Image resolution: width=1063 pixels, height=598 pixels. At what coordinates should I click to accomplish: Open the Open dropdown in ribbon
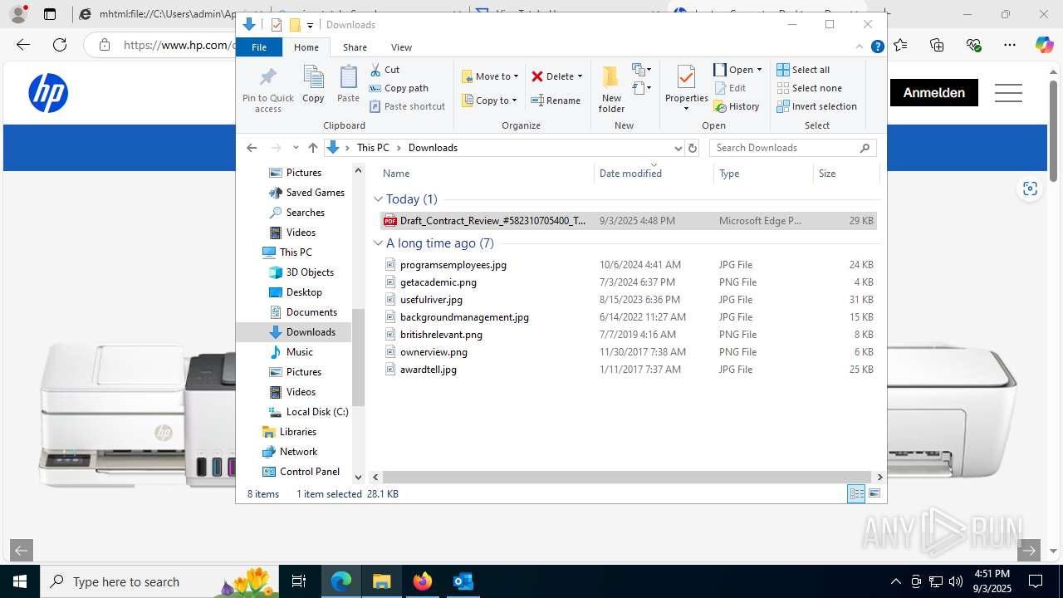737,70
